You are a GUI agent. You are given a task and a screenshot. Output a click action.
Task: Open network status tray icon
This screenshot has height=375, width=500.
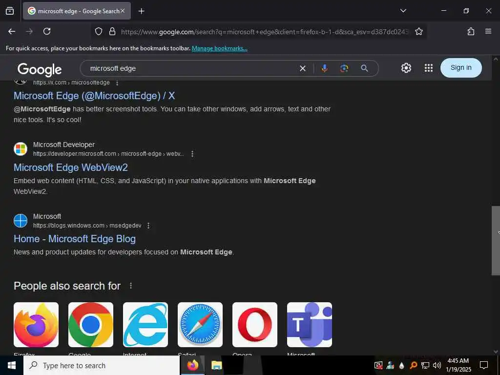point(425,365)
